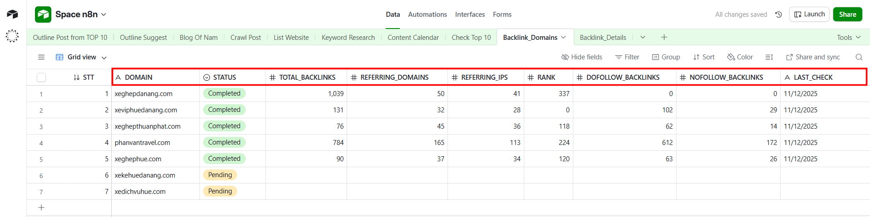
Task: Click the dotted circle loading icon
Action: pos(12,36)
